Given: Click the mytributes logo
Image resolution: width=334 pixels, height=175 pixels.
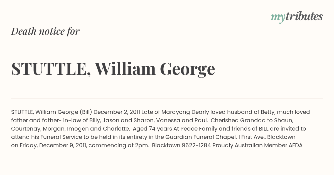Looking at the screenshot, I should click(297, 17).
